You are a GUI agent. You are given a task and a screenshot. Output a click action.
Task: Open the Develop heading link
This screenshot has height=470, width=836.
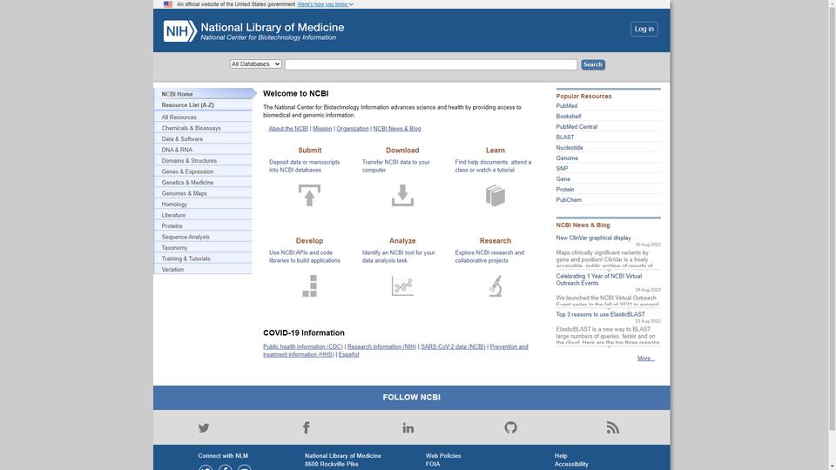click(x=310, y=241)
